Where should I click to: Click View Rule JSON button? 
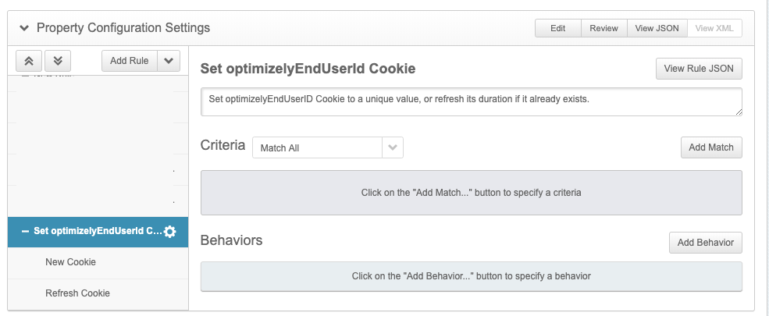(x=699, y=69)
